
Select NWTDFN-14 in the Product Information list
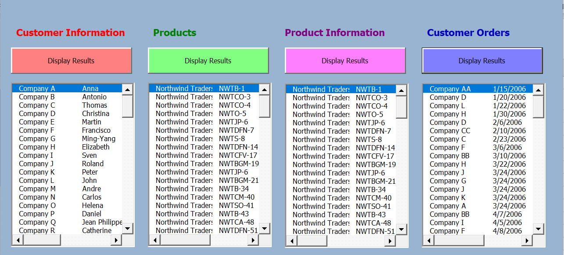(x=341, y=148)
